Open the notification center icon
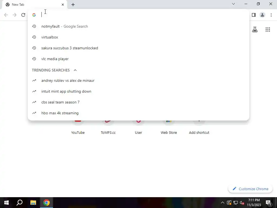Viewport: 277px width, 208px height. (268, 203)
